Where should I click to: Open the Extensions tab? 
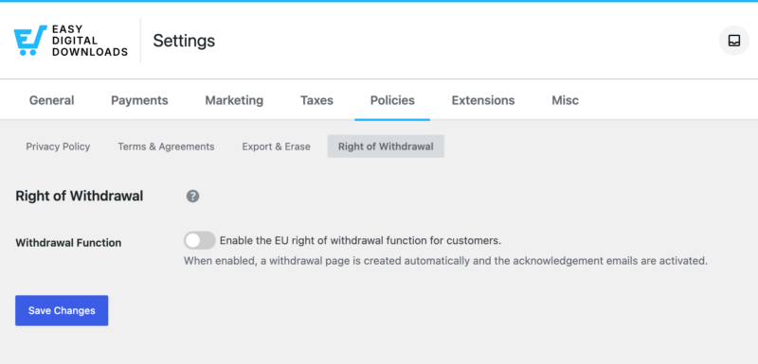click(x=483, y=100)
